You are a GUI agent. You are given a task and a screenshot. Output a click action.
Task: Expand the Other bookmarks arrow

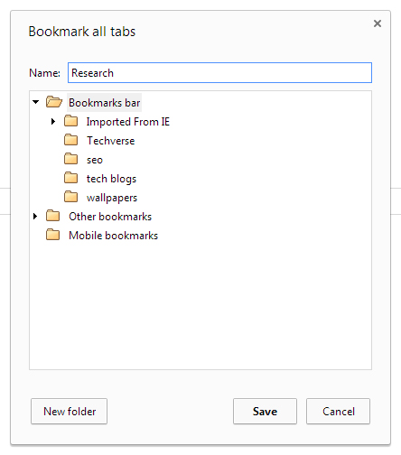coord(35,216)
